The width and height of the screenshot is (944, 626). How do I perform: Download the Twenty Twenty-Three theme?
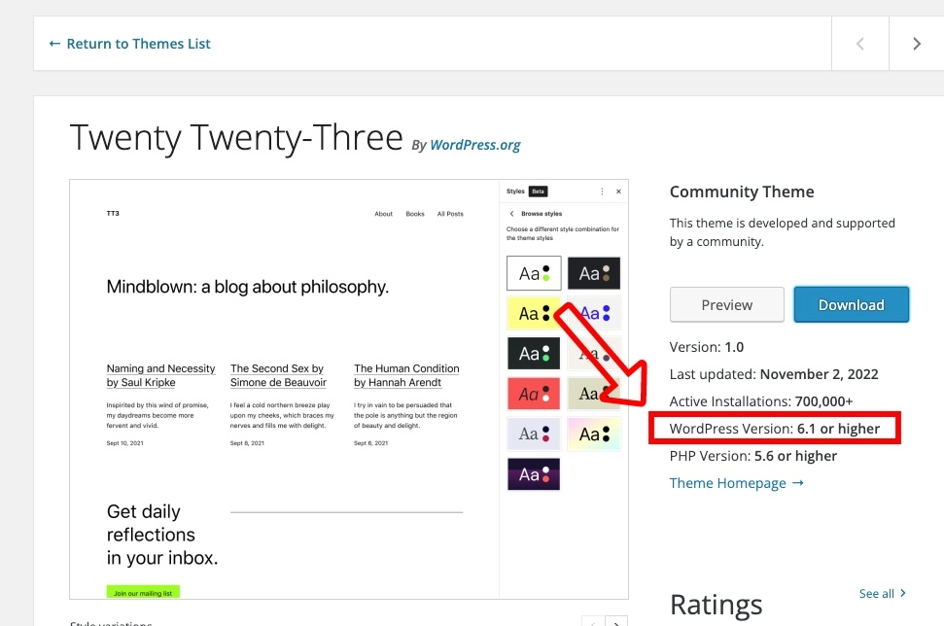click(x=851, y=304)
